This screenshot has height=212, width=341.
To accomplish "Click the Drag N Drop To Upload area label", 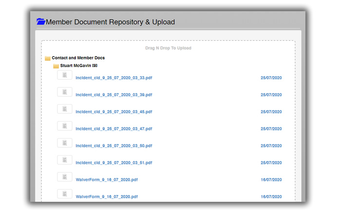I will tap(168, 48).
